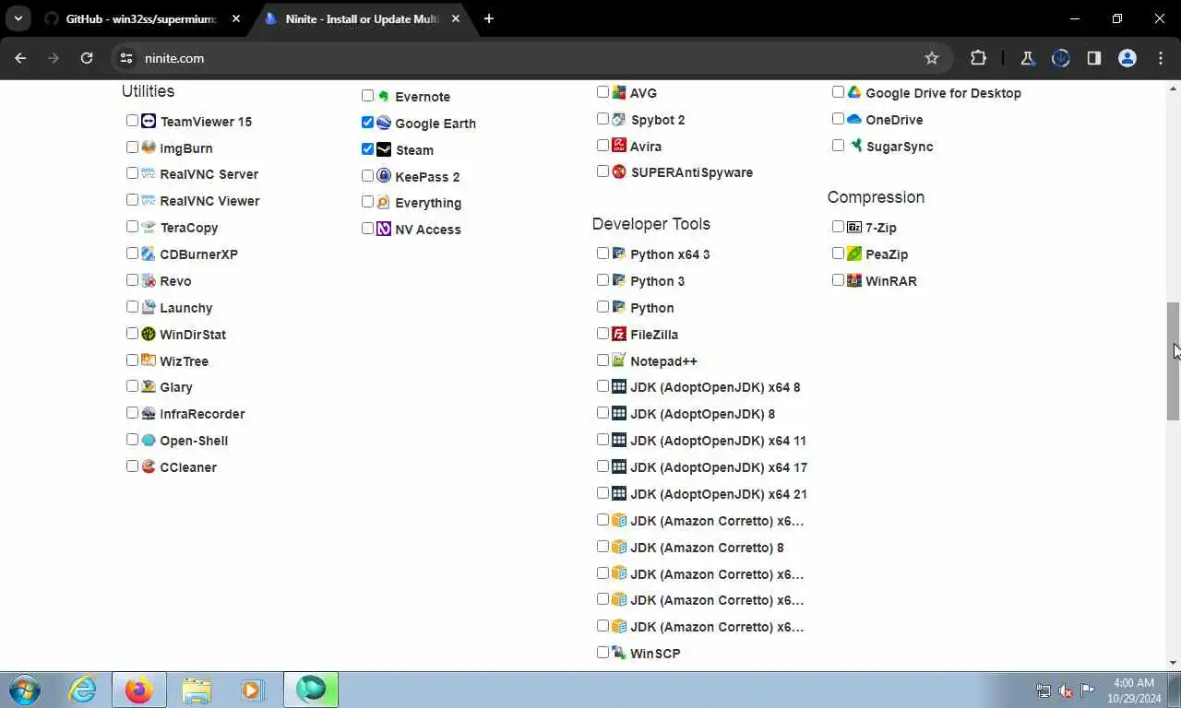Screen dimensions: 1181x708
Task: Uncheck the Google Earth checkbox
Action: pos(367,122)
